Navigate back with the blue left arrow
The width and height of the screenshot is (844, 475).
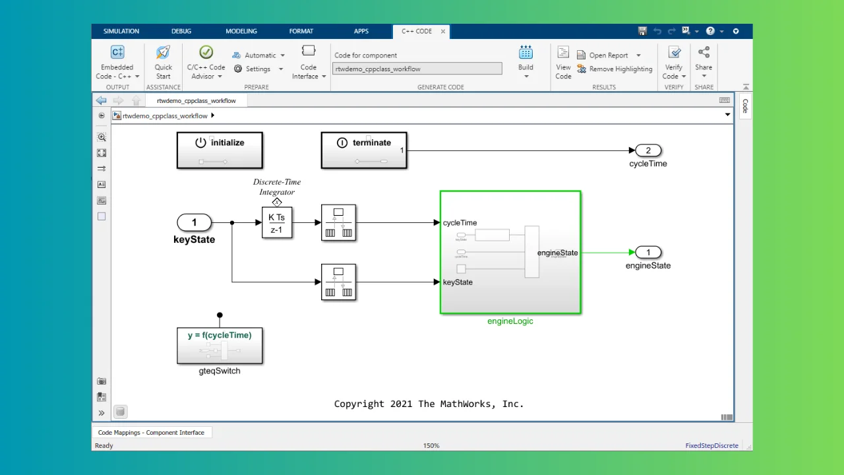coord(101,100)
